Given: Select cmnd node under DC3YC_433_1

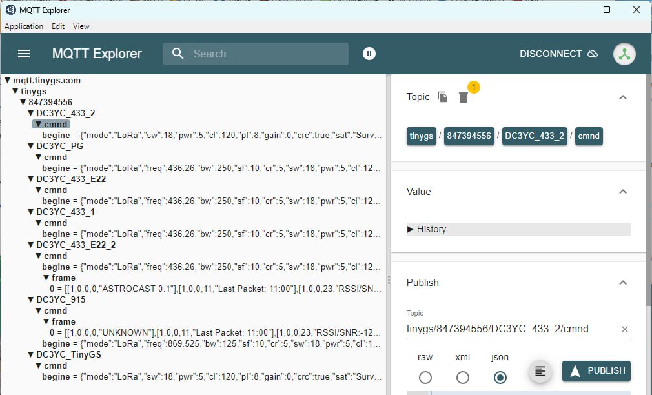Looking at the screenshot, I should click(56, 223).
